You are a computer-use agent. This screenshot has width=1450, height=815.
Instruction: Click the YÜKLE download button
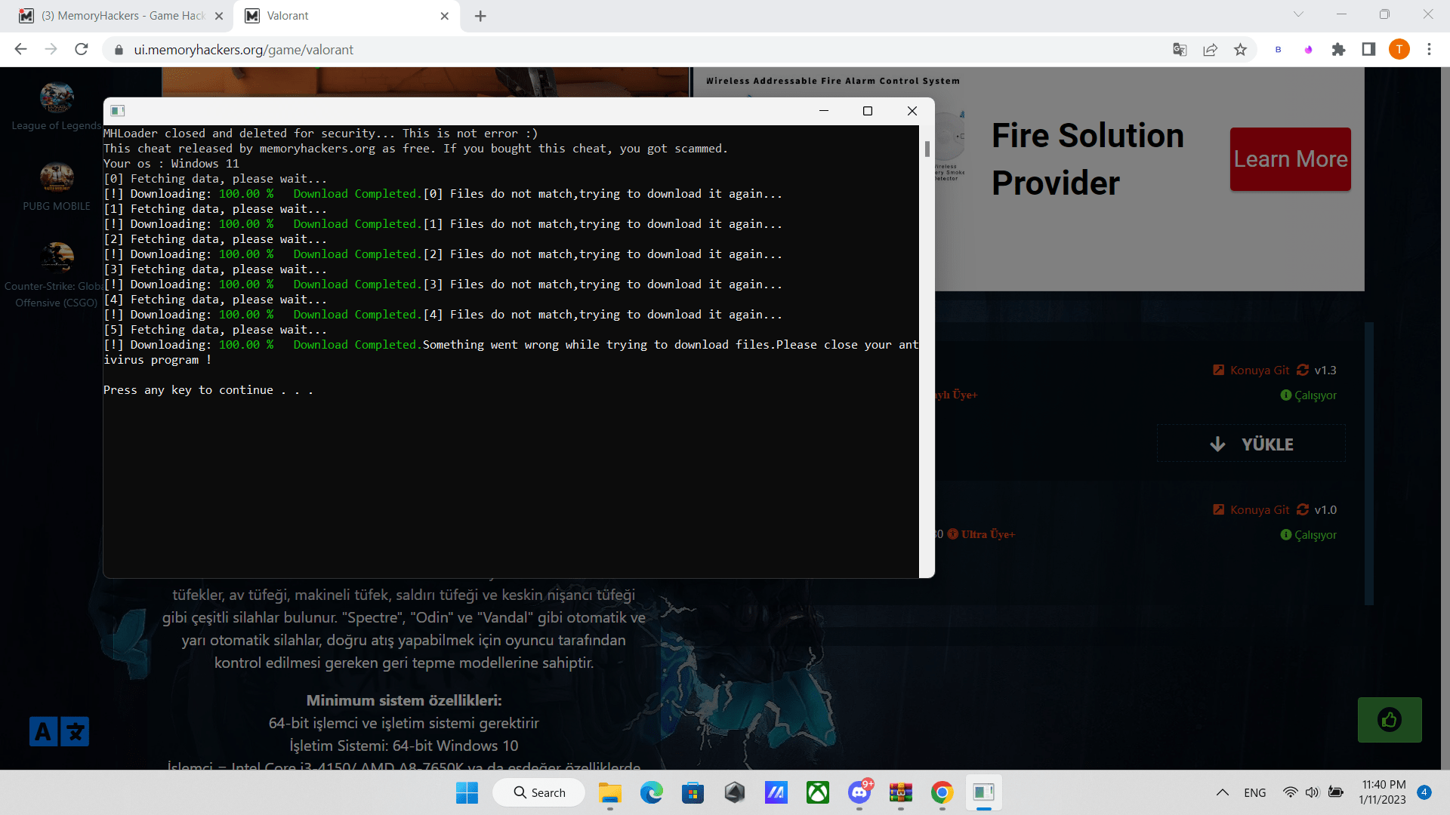click(x=1251, y=444)
